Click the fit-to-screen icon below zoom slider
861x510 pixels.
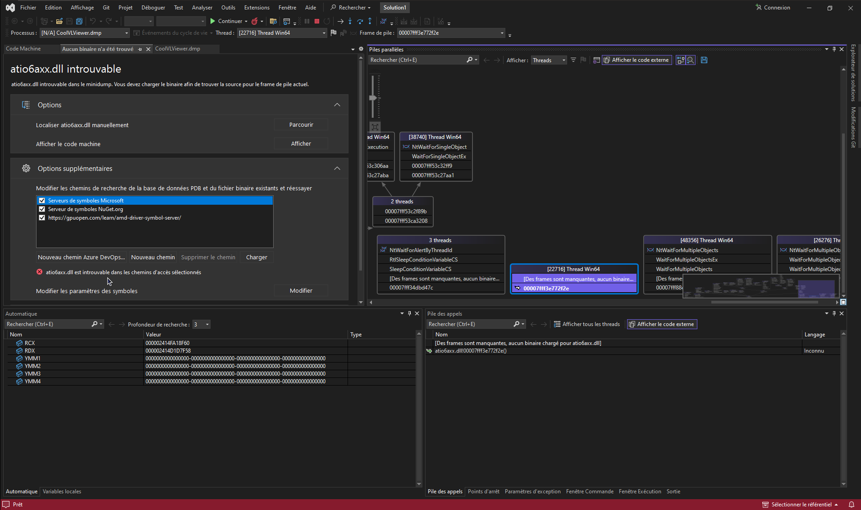pyautogui.click(x=375, y=127)
